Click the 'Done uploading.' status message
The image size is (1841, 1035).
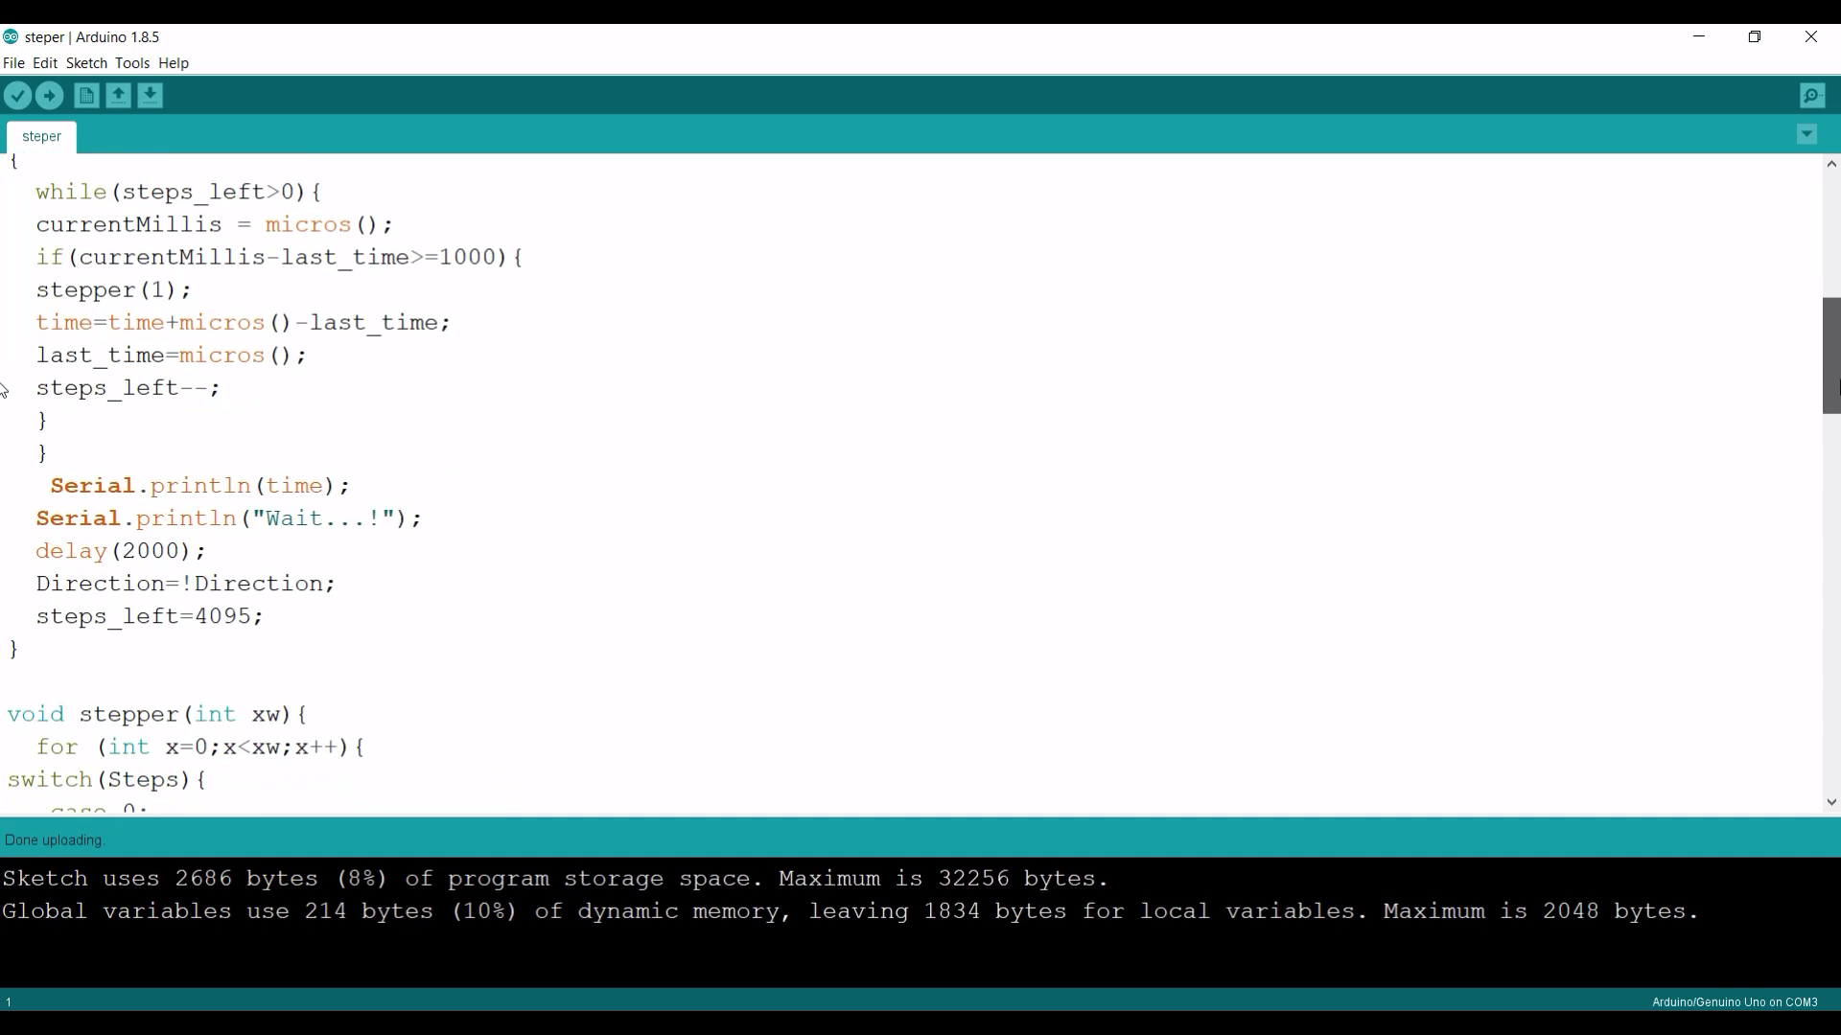(55, 840)
